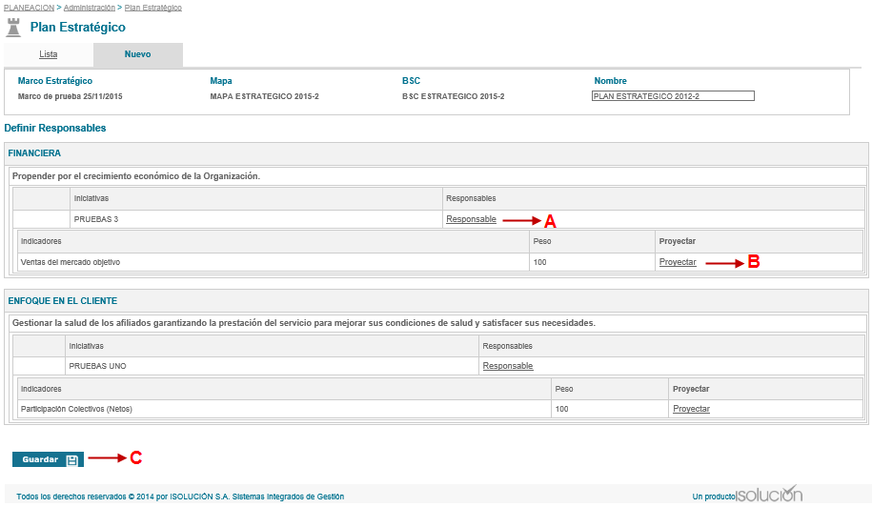
Task: Open the ISOLUCIÓN logo in footer
Action: pos(768,495)
